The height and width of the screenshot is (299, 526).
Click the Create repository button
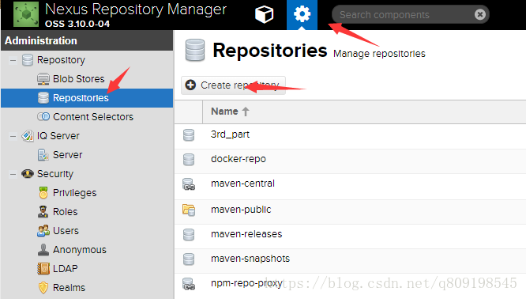[234, 85]
